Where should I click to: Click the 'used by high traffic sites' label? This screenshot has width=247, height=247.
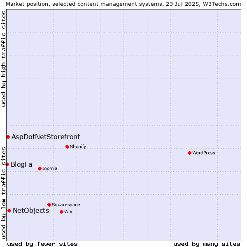pos(4,58)
